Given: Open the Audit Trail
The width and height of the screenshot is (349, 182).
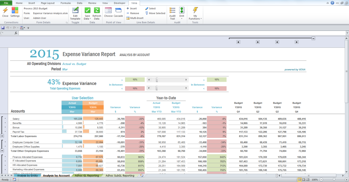Looking at the screenshot, I should tap(172, 13).
